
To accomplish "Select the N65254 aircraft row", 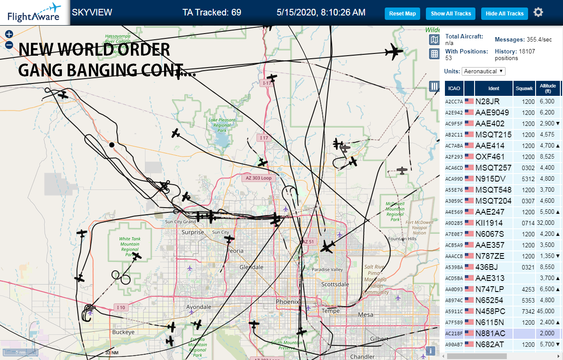I will 503,300.
